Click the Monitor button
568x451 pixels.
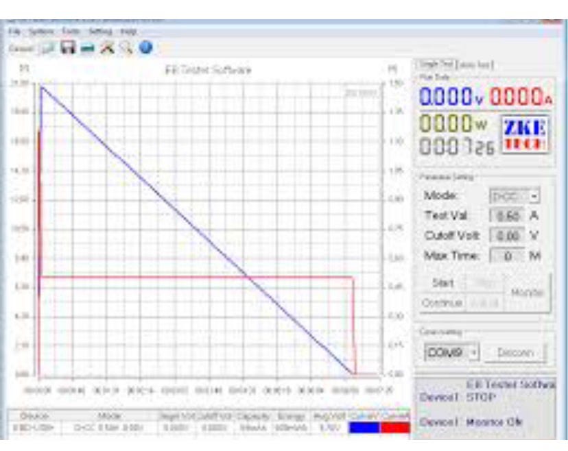527,293
